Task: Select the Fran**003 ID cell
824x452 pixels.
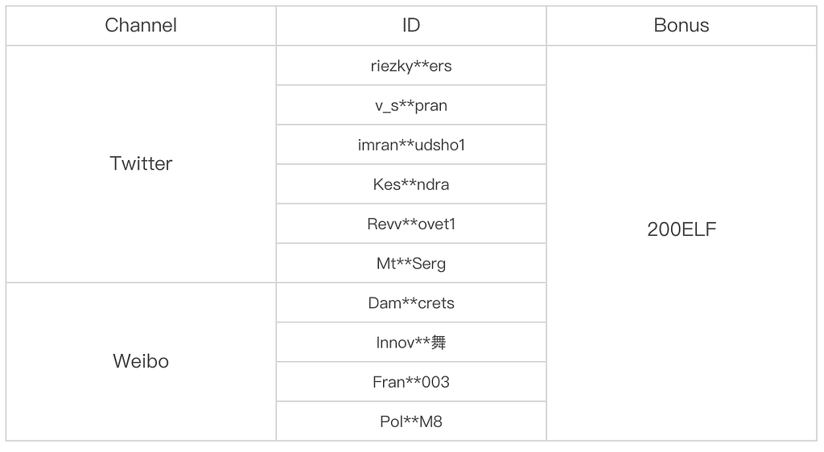Action: pos(411,382)
